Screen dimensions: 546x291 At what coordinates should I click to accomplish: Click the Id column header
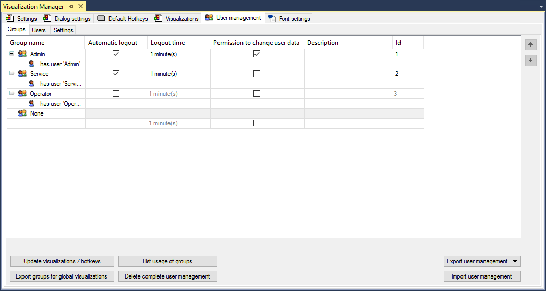point(408,43)
